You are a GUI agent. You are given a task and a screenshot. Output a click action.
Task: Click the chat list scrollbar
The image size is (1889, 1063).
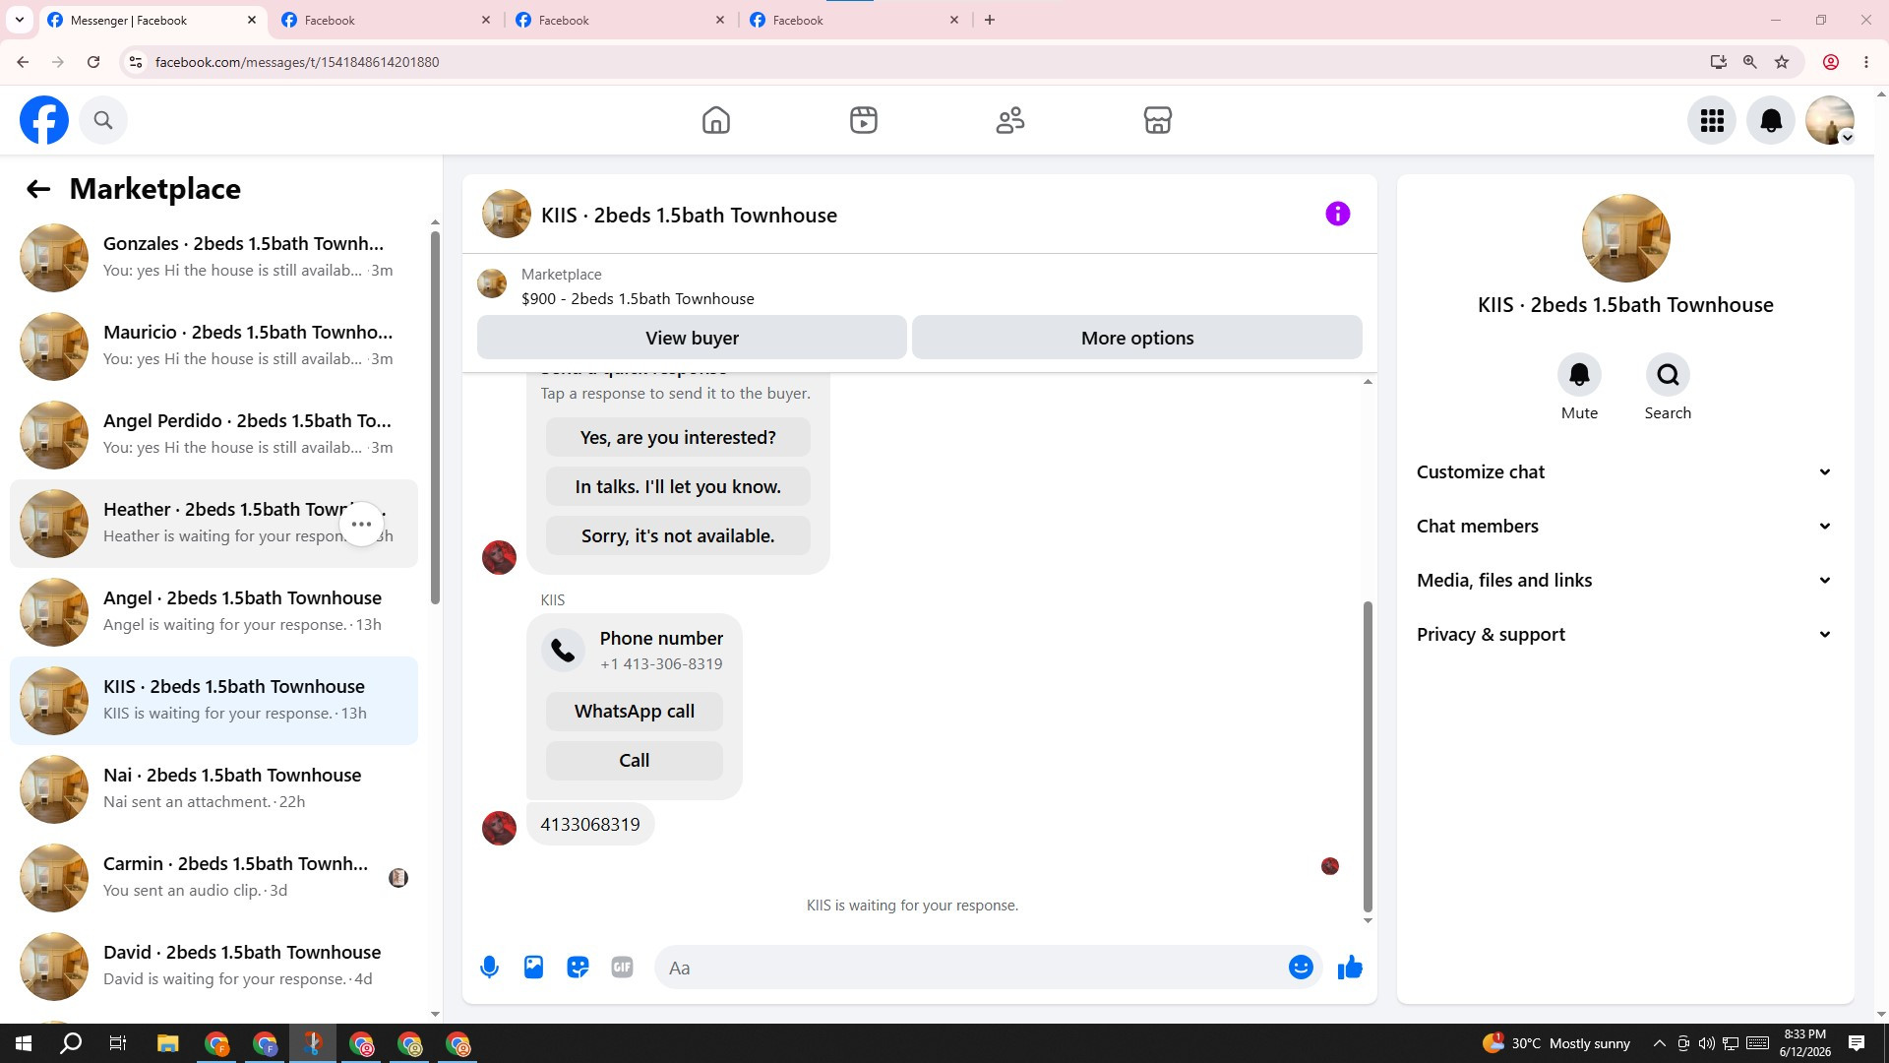click(435, 418)
